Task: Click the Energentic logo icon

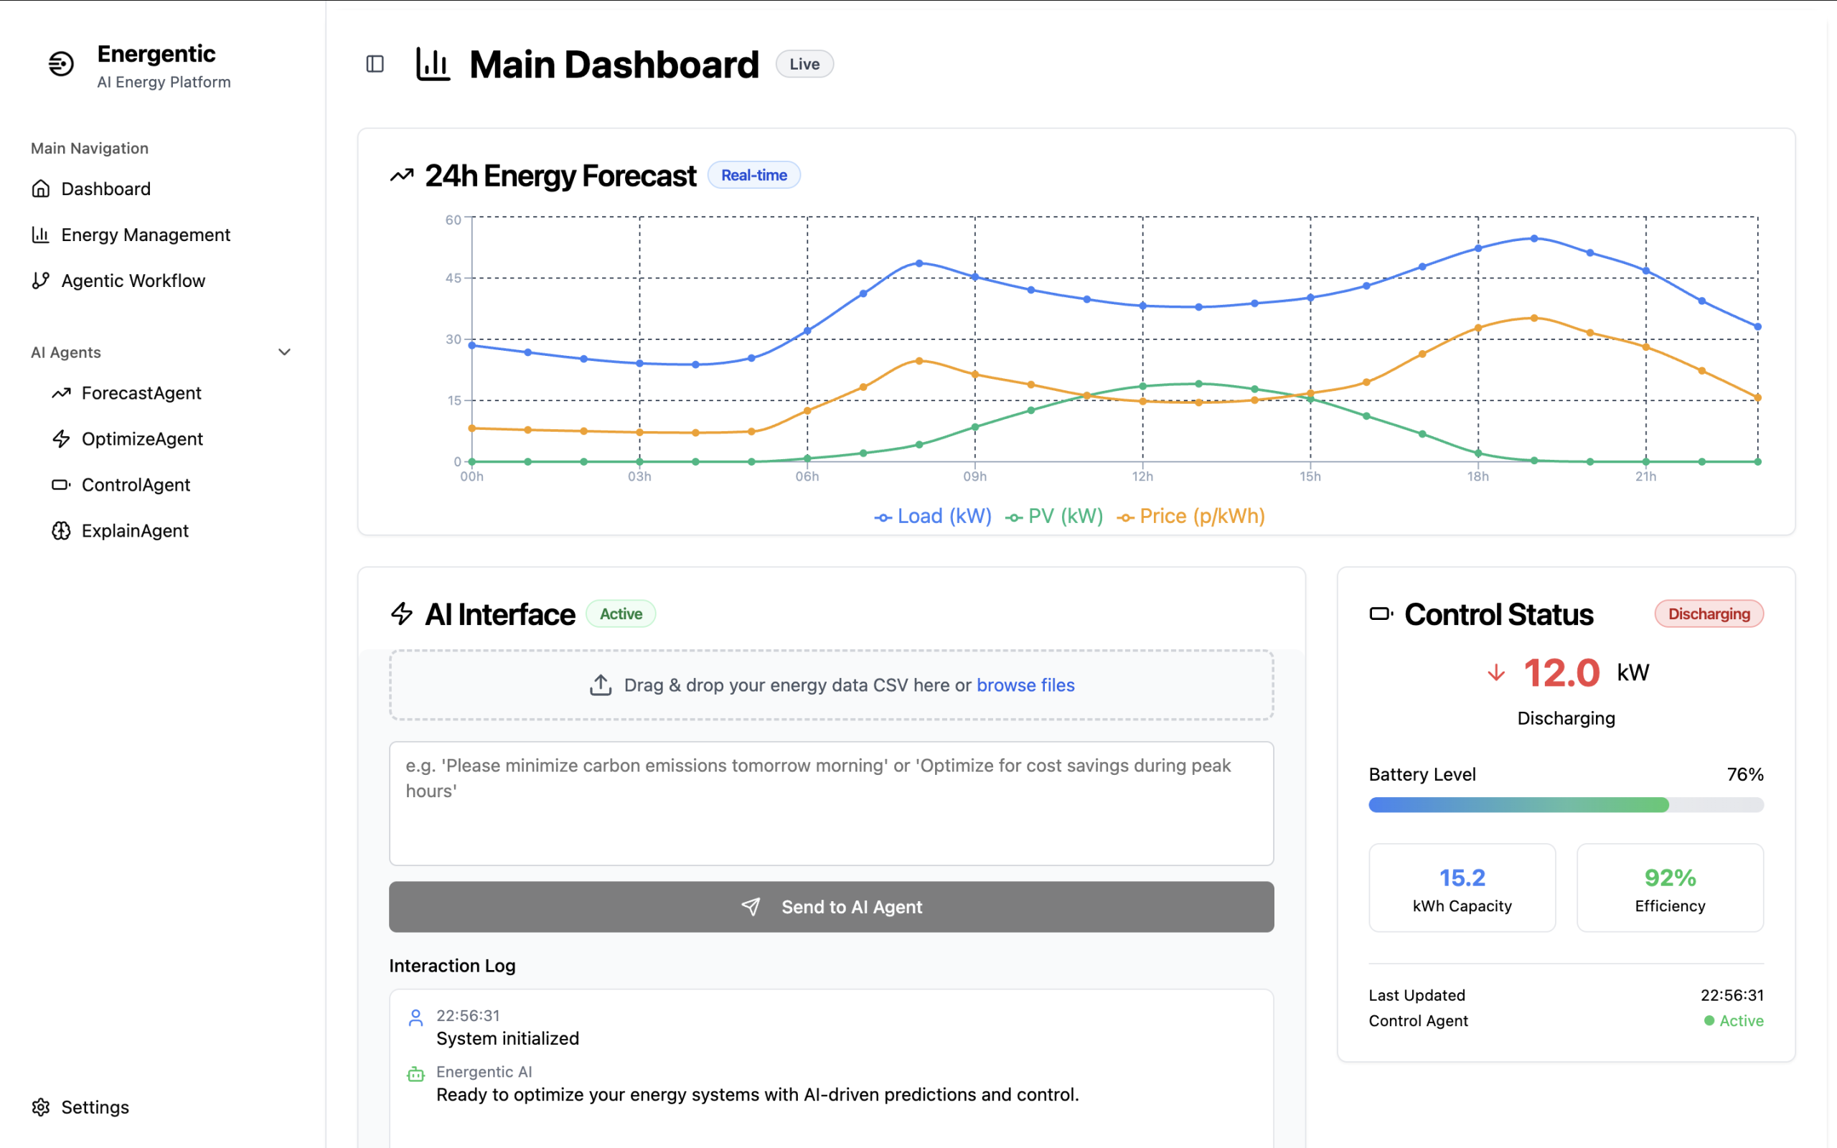Action: pos(62,64)
